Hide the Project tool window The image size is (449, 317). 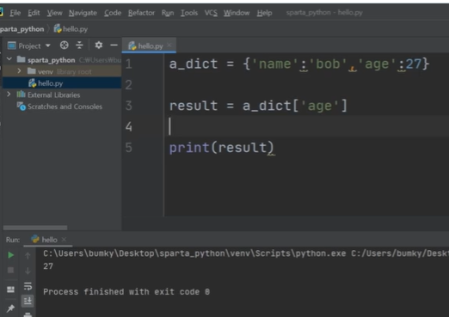[114, 46]
